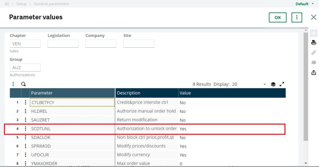The image size is (319, 167).
Task: Open row menu for SAUZRET
Action: tap(26, 120)
